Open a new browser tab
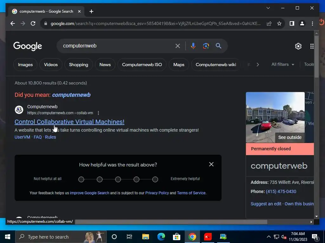 (x=91, y=11)
